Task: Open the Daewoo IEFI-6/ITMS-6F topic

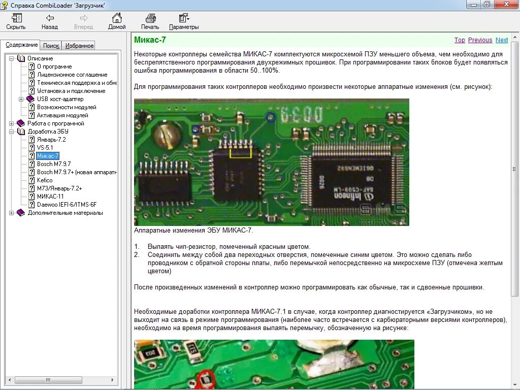Action: tap(67, 205)
